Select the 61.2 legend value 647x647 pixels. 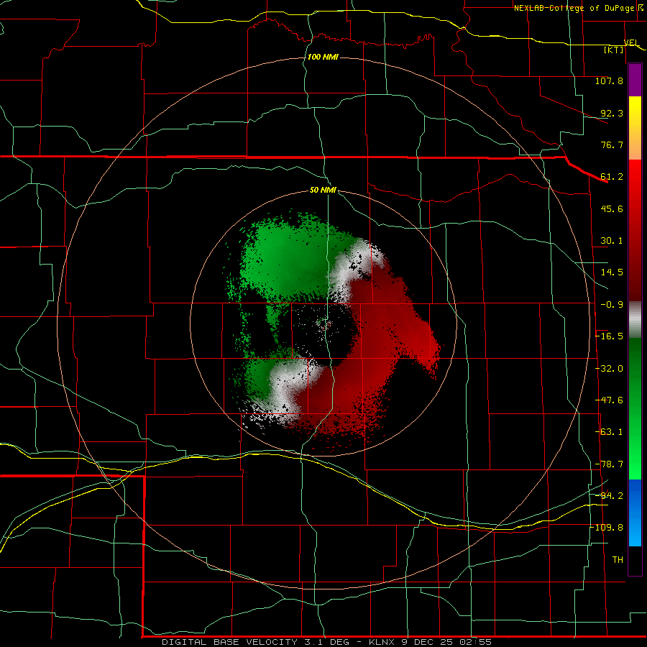612,177
